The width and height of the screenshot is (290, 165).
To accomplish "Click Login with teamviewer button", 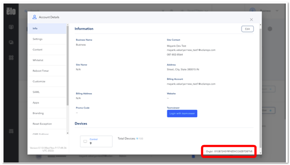I will point(182,113).
